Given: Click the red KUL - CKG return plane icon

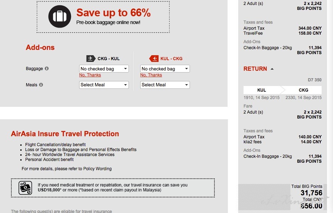Looking at the screenshot, I should tap(154, 58).
